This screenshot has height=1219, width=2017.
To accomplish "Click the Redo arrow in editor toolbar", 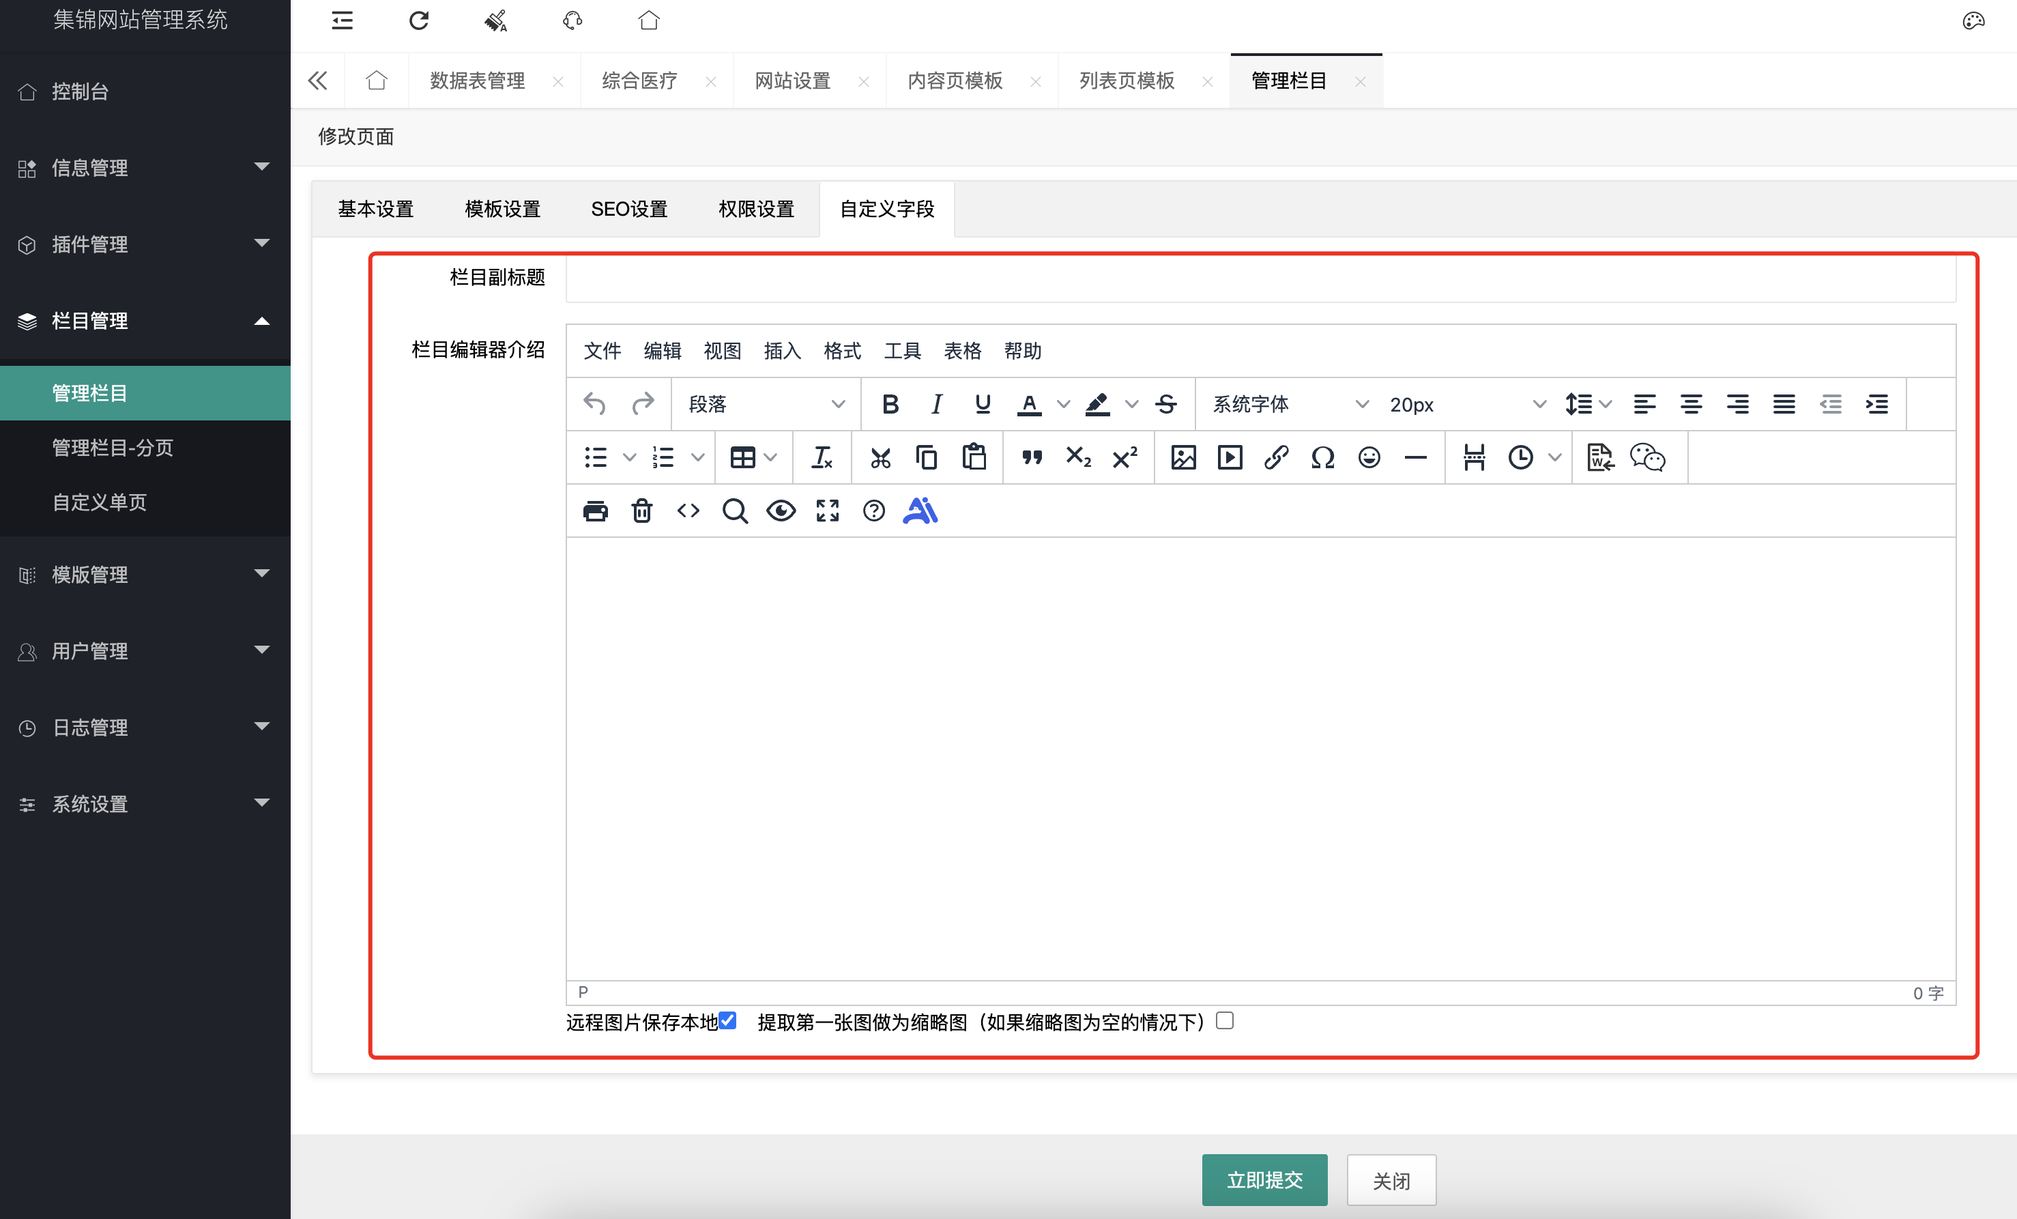I will [x=643, y=403].
